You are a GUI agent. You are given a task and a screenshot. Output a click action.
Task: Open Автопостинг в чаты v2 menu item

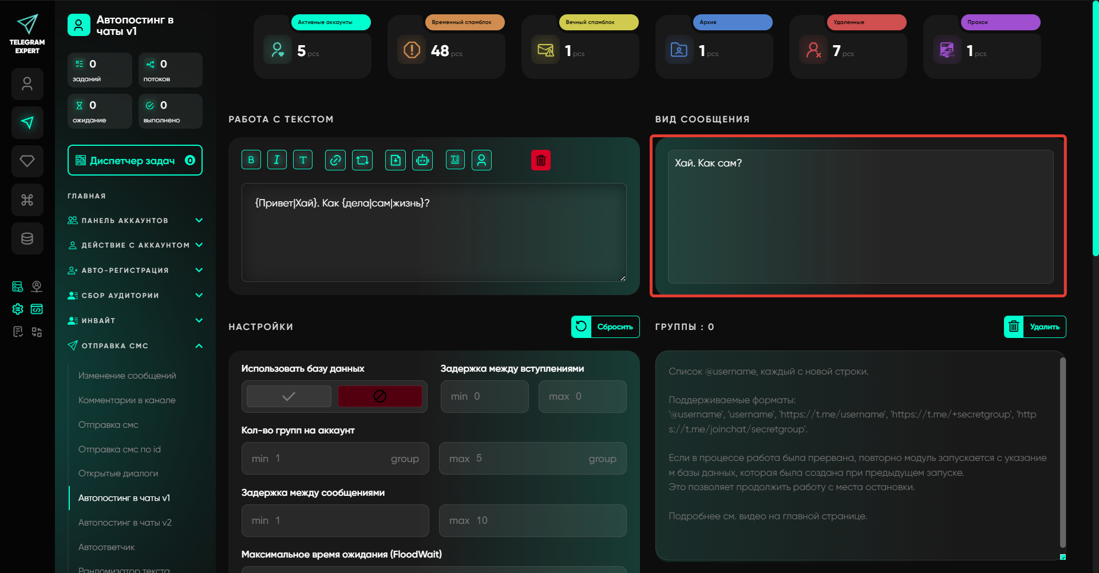(125, 523)
